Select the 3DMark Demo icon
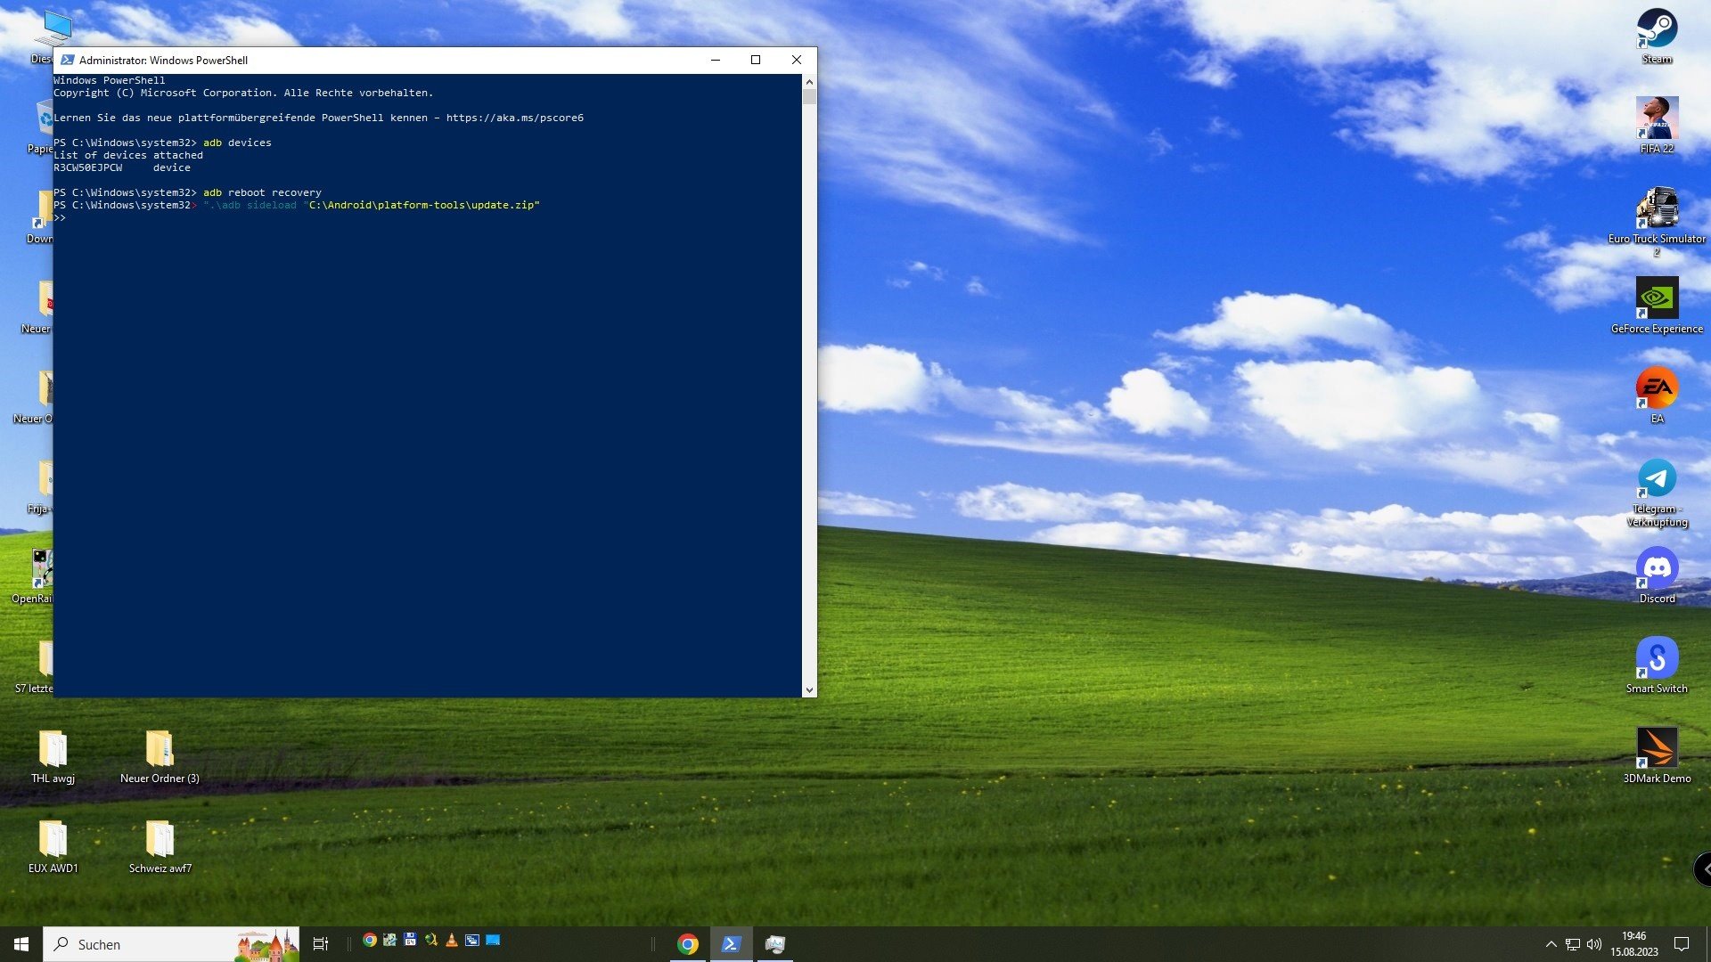This screenshot has height=962, width=1711. point(1657,748)
